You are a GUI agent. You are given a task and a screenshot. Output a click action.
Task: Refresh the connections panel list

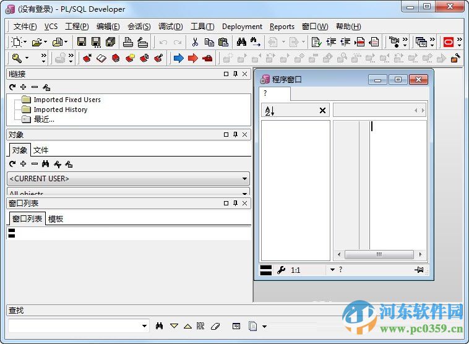12,87
